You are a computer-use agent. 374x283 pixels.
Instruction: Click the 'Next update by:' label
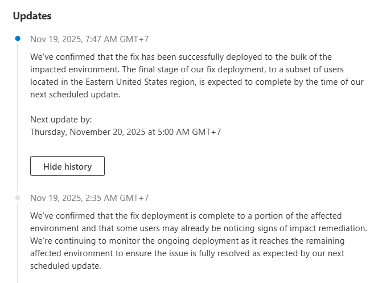(x=61, y=120)
